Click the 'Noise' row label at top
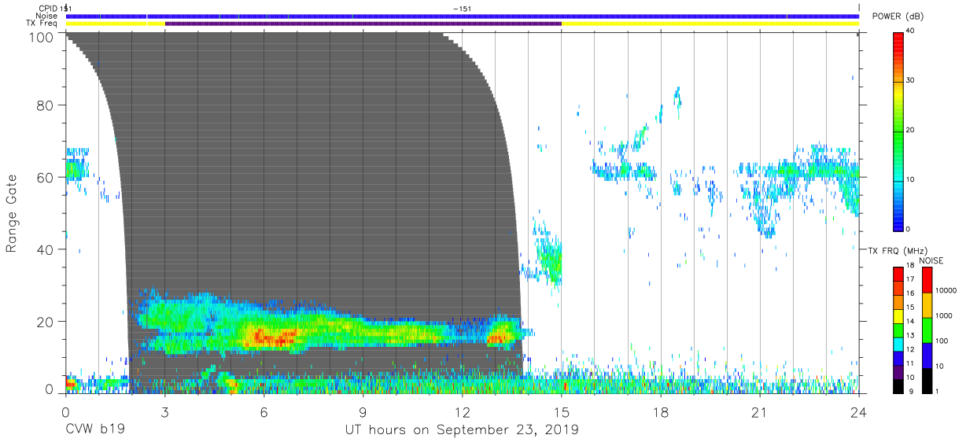 [x=47, y=16]
